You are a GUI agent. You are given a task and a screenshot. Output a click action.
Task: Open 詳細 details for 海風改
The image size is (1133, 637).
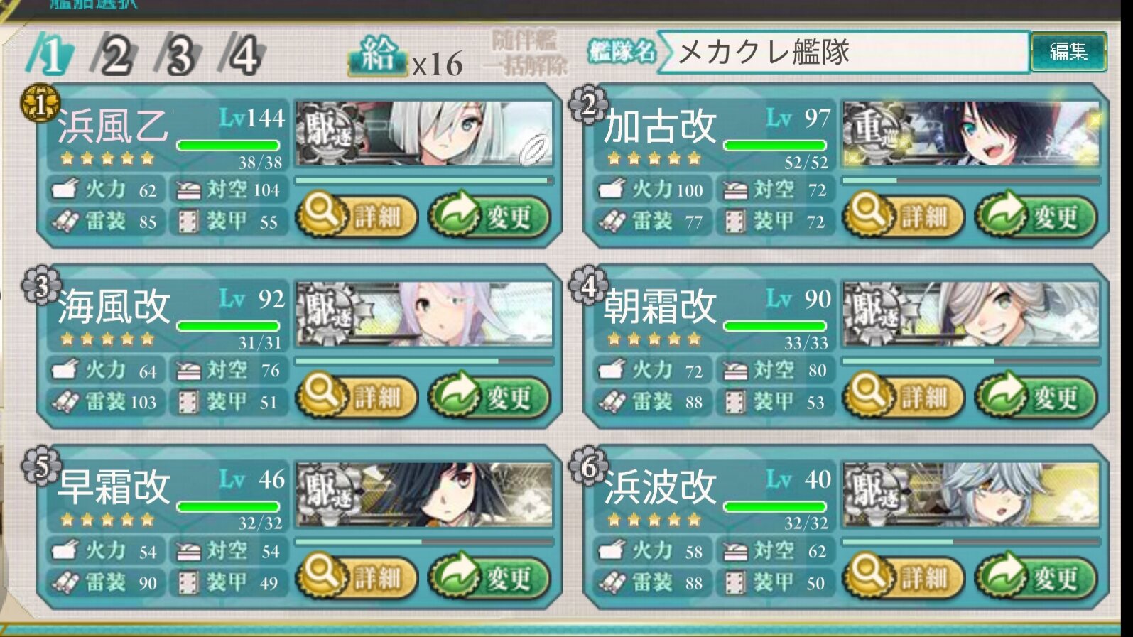click(x=357, y=396)
